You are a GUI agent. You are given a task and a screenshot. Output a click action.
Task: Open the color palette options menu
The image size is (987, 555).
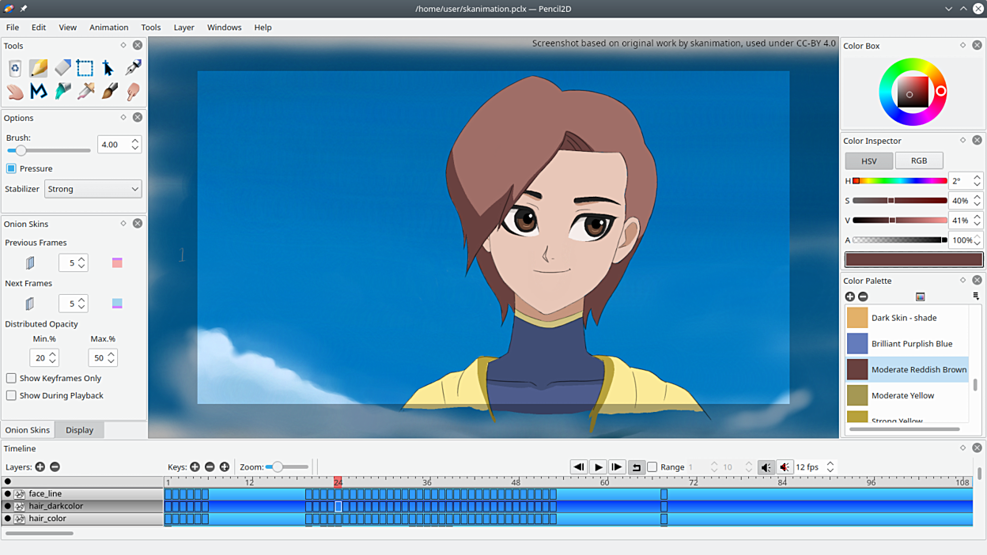point(976,296)
